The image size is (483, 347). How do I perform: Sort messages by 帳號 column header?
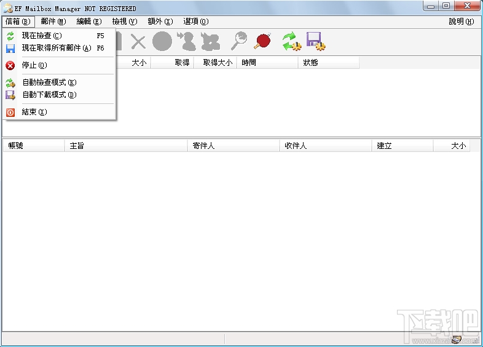point(34,146)
